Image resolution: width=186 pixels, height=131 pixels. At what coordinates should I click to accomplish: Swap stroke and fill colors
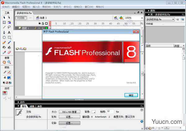tap(10, 83)
